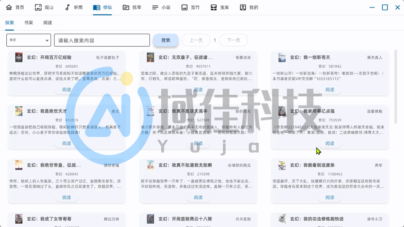
Task: Open the 览竹 picture icon
Action: (x=184, y=7)
